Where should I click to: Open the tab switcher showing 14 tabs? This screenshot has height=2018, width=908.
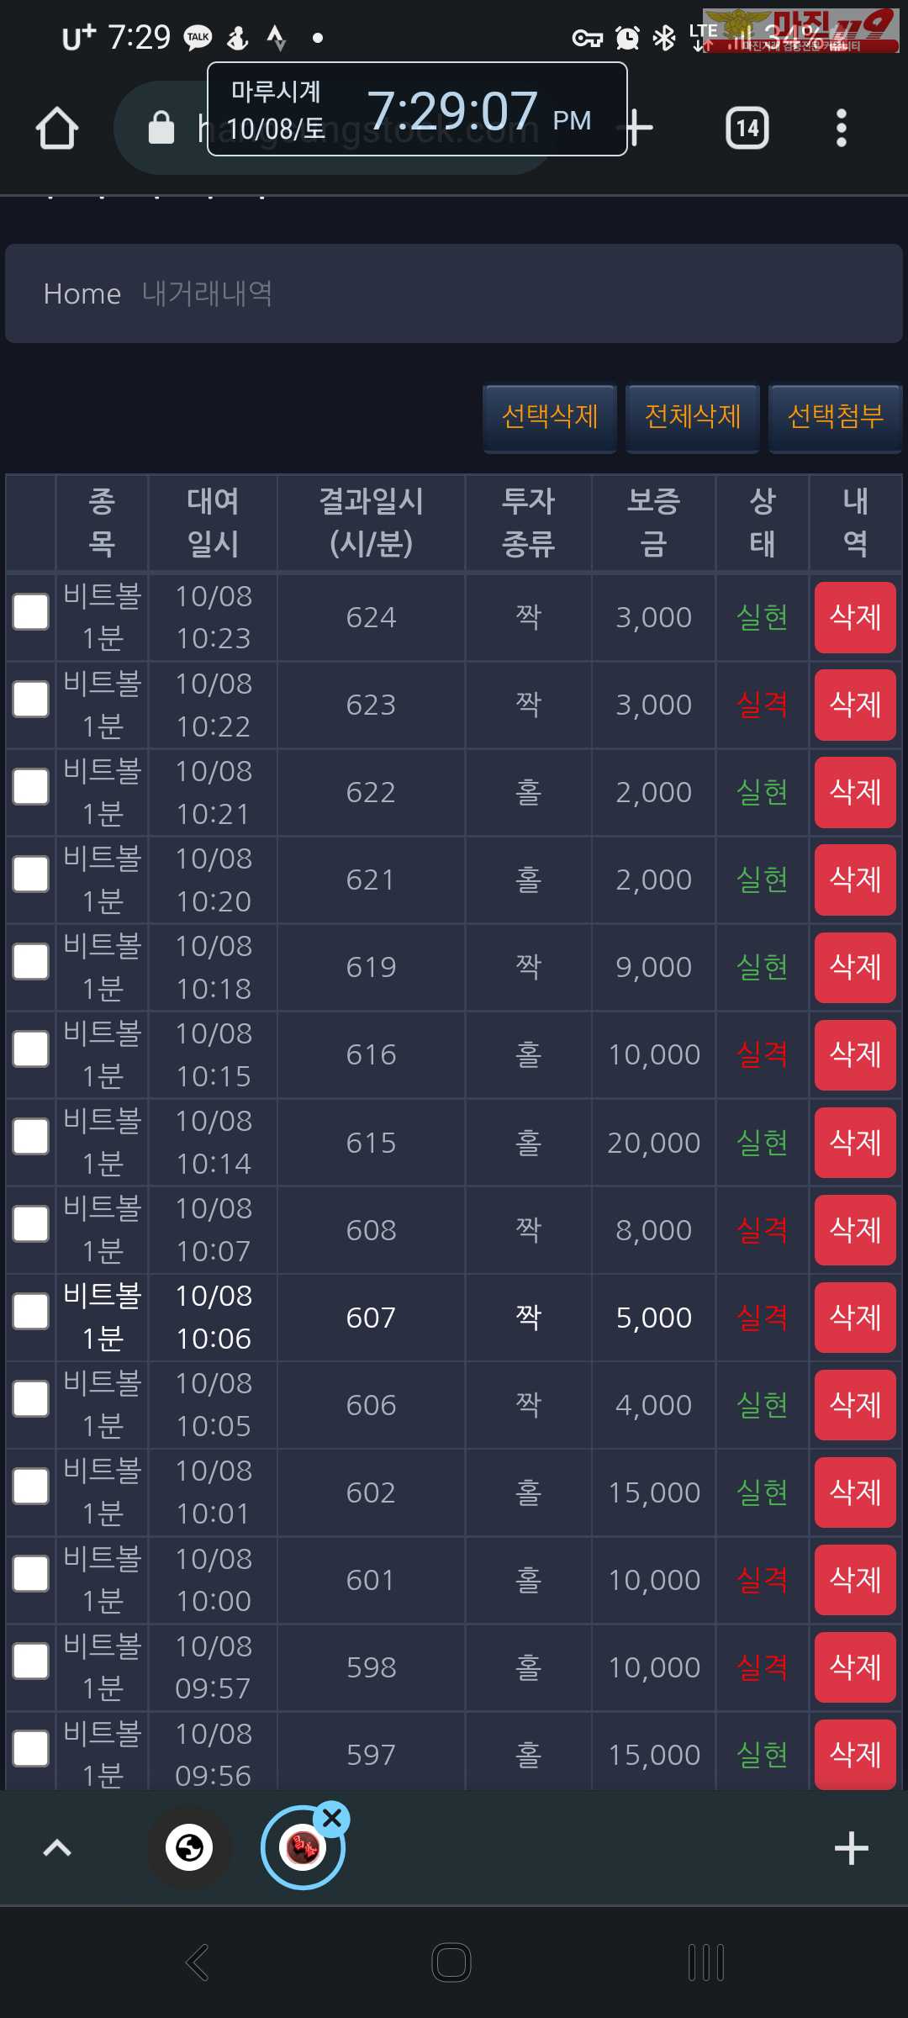pyautogui.click(x=747, y=128)
